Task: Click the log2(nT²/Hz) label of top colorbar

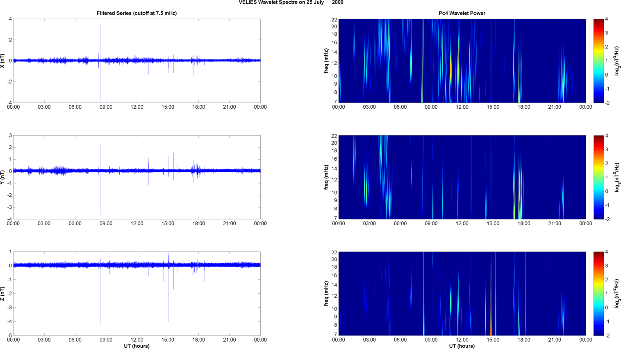Action: click(x=617, y=61)
